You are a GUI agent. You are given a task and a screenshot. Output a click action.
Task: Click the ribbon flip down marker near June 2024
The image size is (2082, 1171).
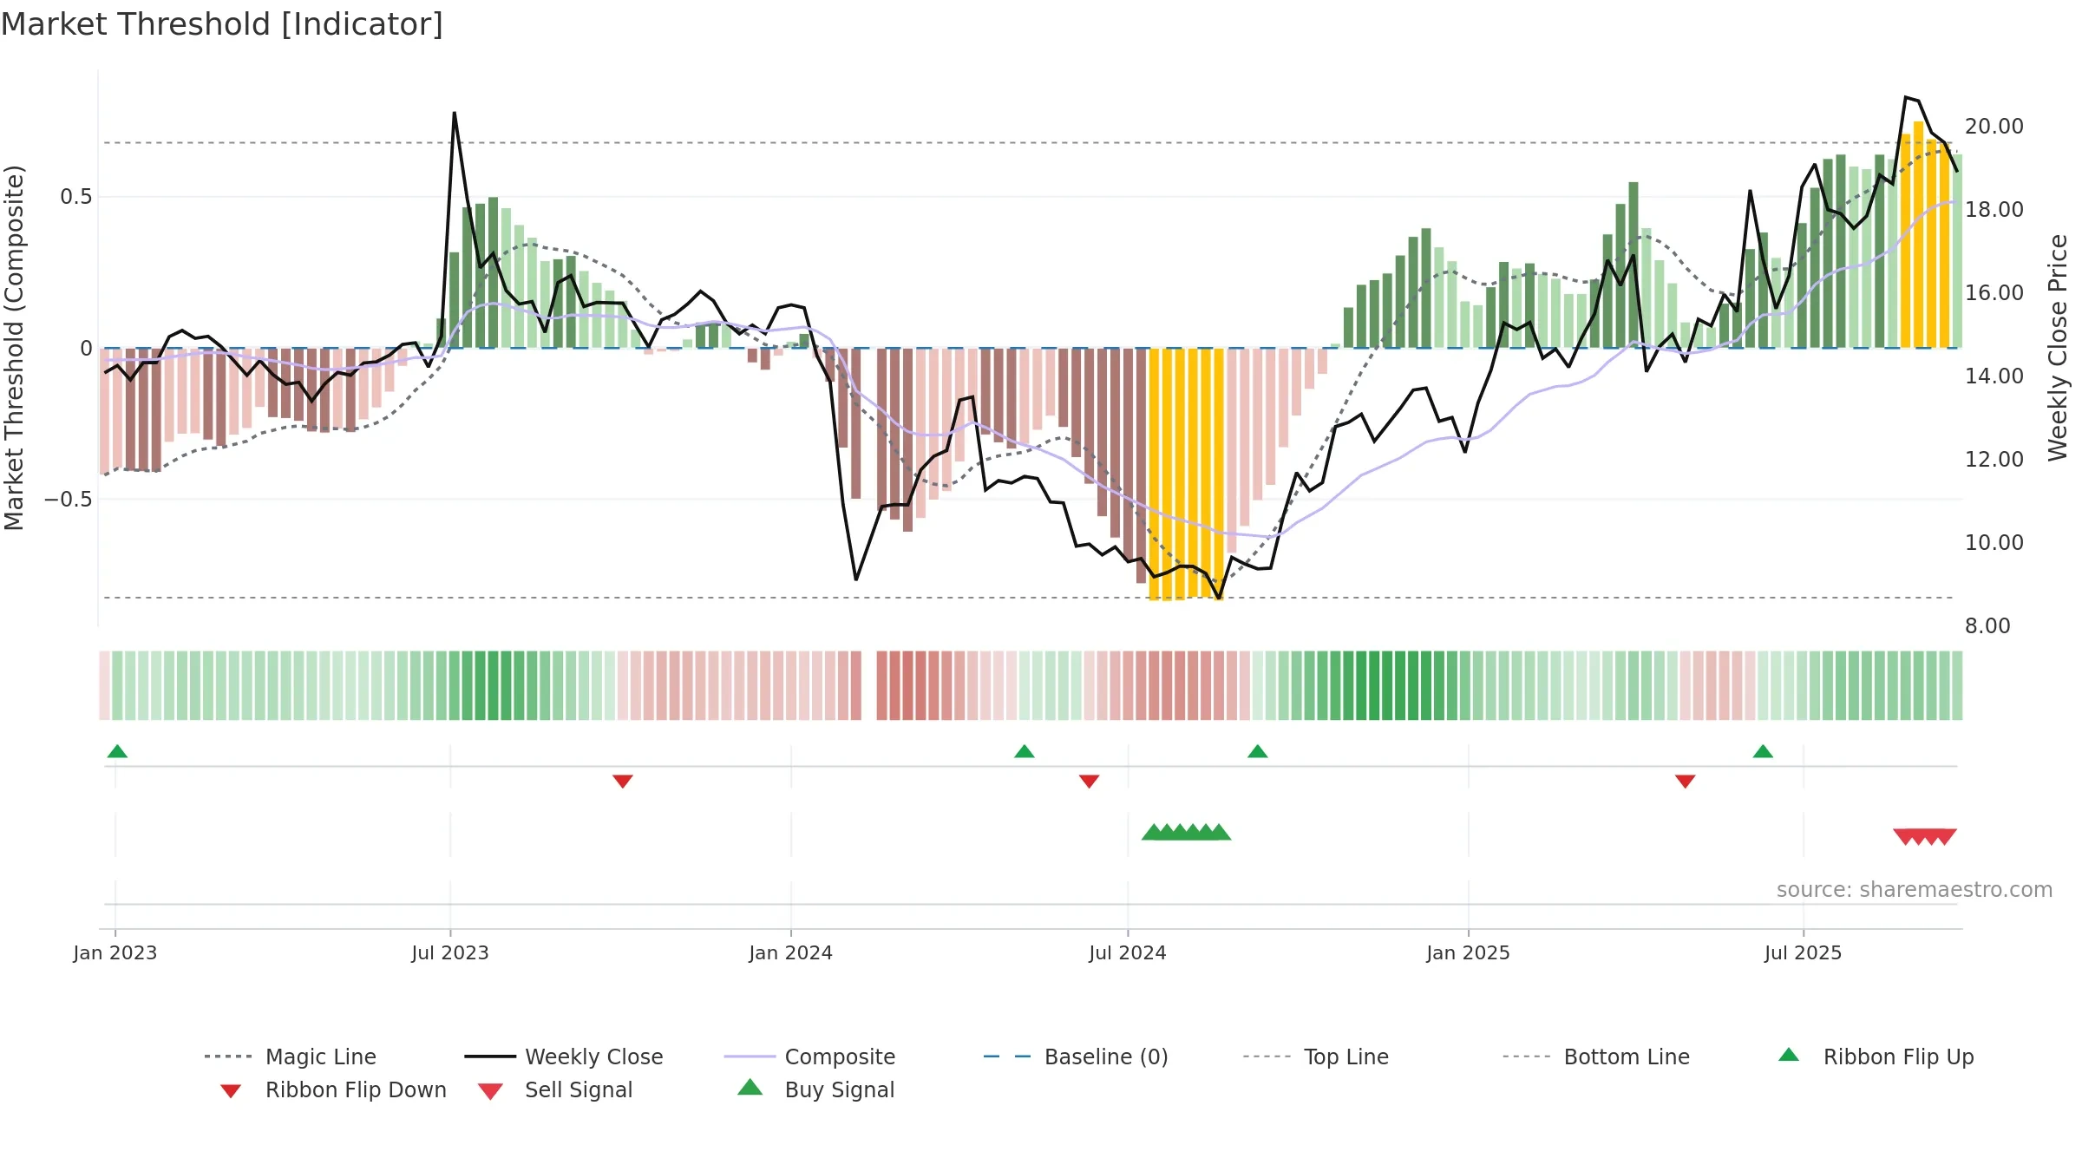tap(1090, 782)
